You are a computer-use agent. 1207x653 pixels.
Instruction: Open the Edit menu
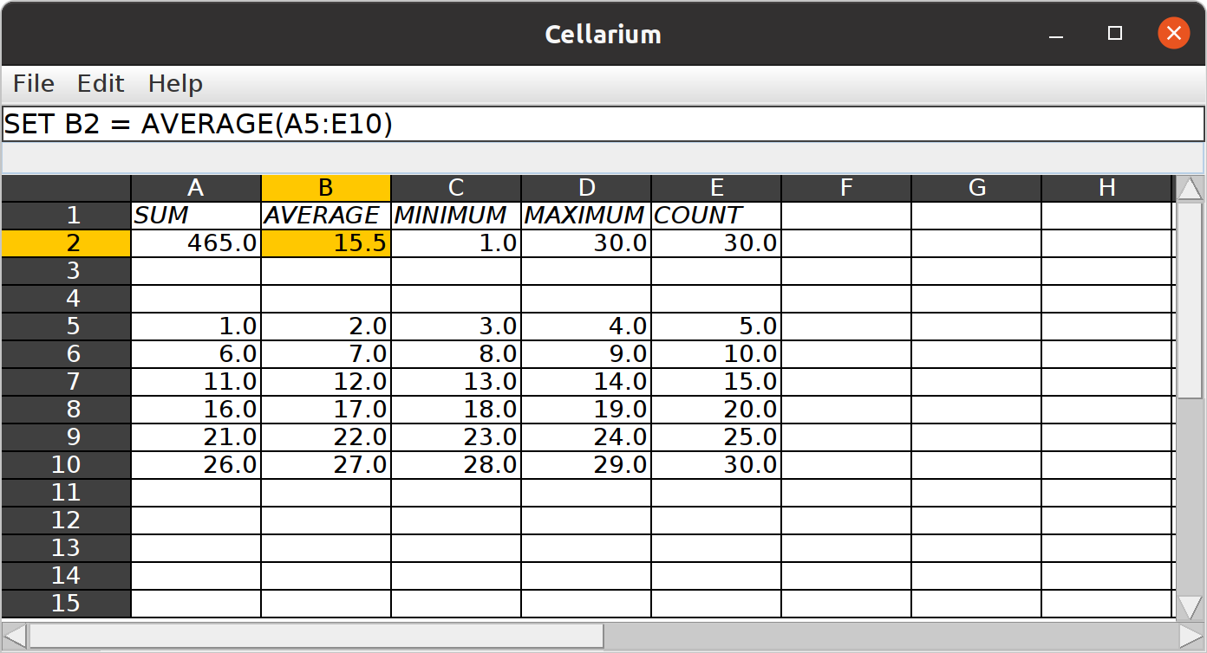coord(101,84)
